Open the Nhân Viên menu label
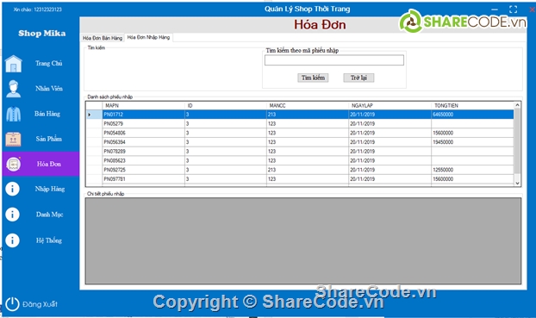This screenshot has width=536, height=318. click(x=49, y=89)
